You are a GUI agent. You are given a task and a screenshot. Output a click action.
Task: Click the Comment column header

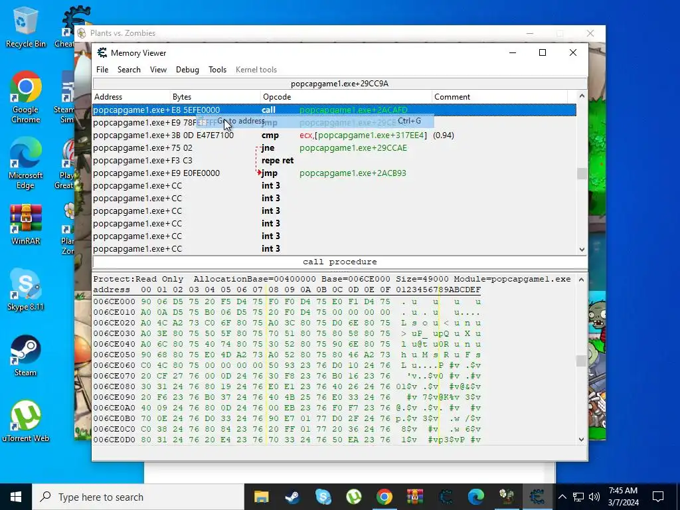[x=499, y=97]
